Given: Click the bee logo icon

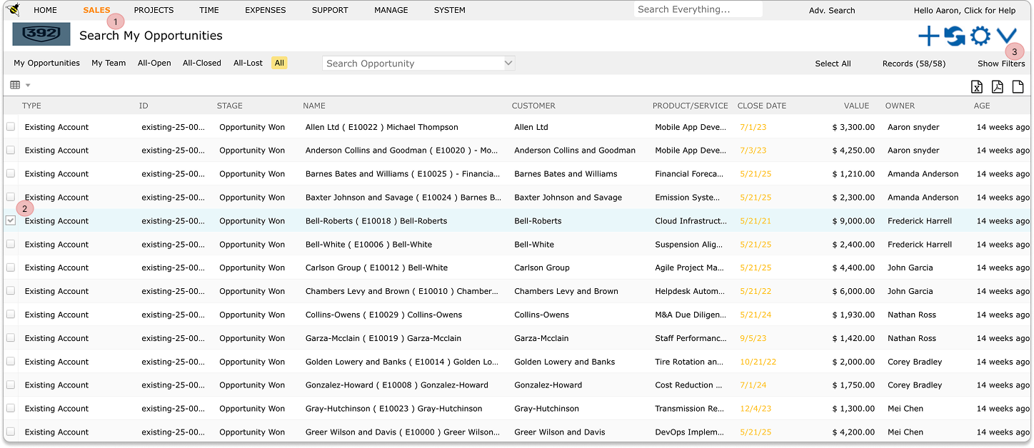Looking at the screenshot, I should point(13,10).
